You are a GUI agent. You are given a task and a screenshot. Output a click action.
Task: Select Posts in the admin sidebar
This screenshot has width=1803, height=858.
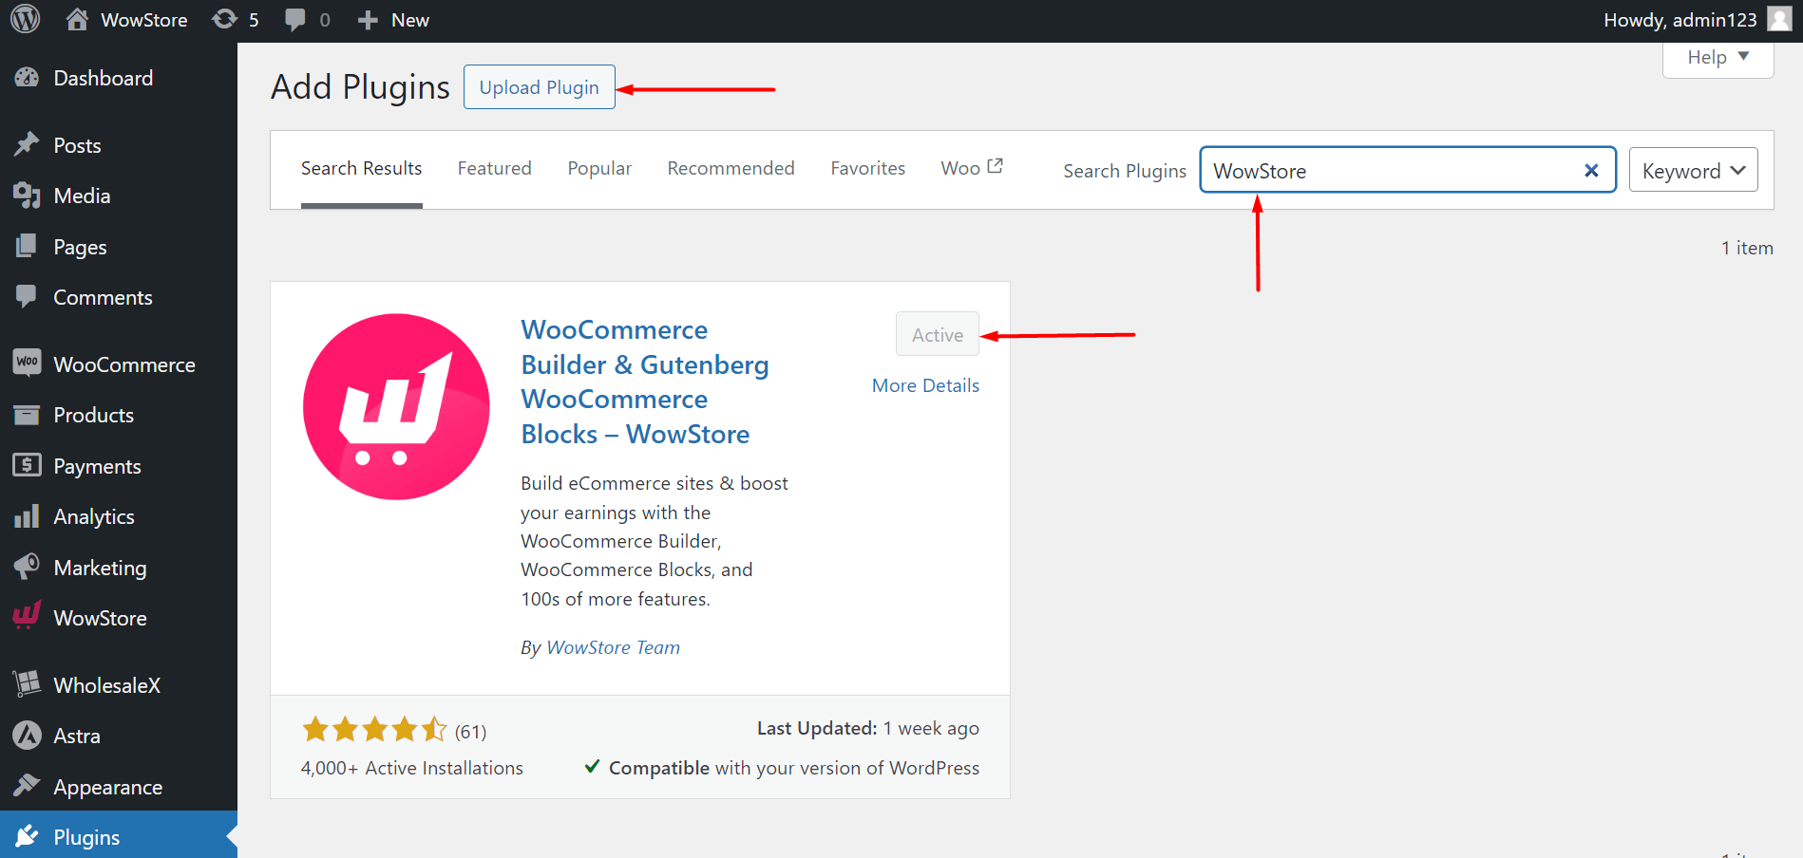[76, 144]
